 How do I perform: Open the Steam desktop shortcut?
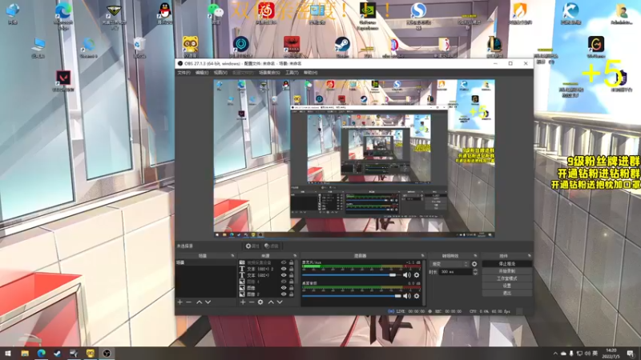tap(342, 46)
